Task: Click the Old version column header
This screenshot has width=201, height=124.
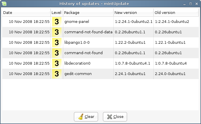Action: click(176, 12)
